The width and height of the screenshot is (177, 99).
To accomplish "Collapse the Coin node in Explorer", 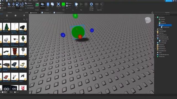I will pyautogui.click(x=158, y=25).
